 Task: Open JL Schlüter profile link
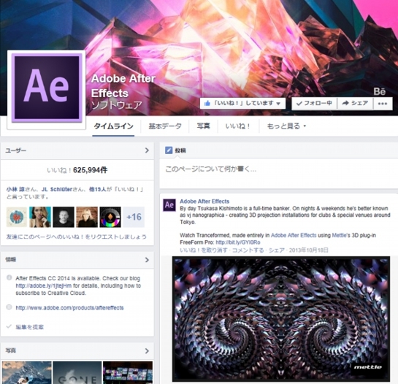tap(57, 189)
